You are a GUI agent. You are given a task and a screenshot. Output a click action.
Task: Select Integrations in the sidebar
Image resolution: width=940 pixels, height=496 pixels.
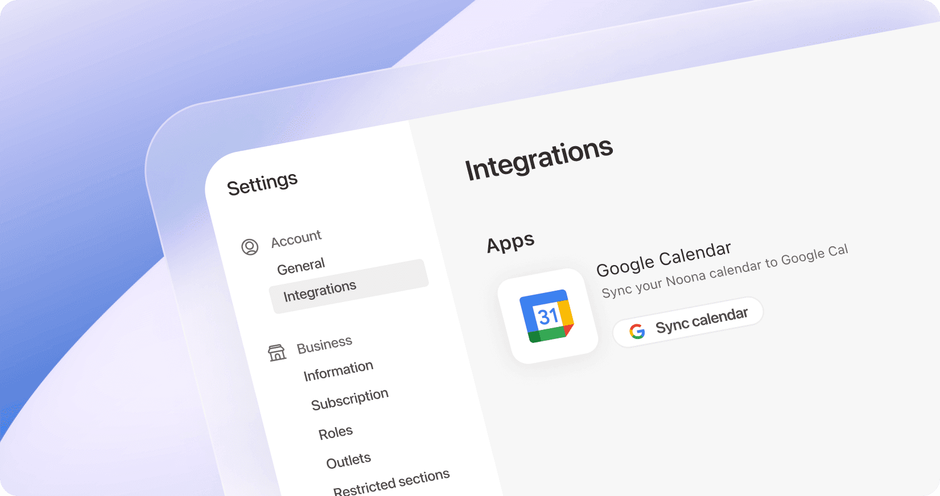pyautogui.click(x=349, y=286)
